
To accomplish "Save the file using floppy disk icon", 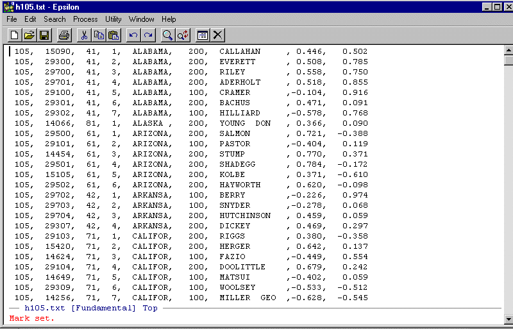I will tap(44, 35).
